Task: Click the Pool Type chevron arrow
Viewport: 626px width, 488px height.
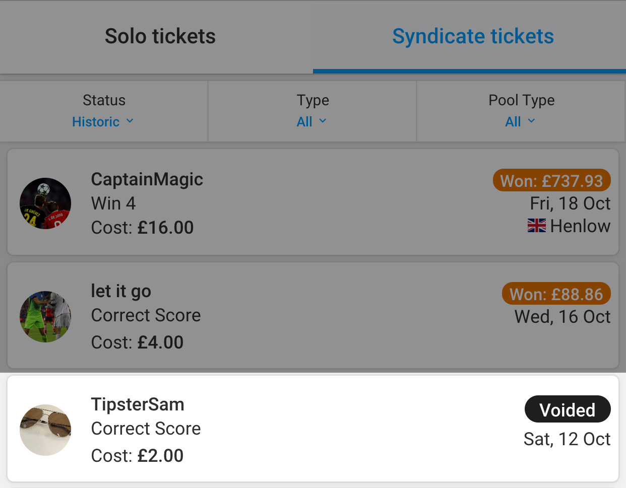Action: tap(531, 121)
